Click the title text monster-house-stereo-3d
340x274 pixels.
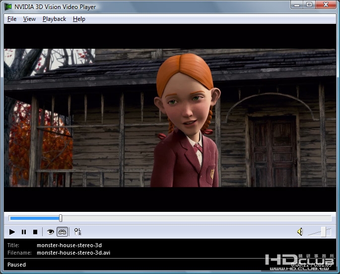pos(69,245)
